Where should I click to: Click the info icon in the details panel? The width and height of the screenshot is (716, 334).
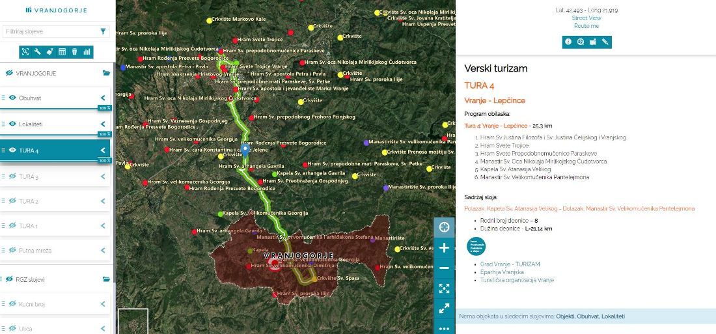pos(568,42)
